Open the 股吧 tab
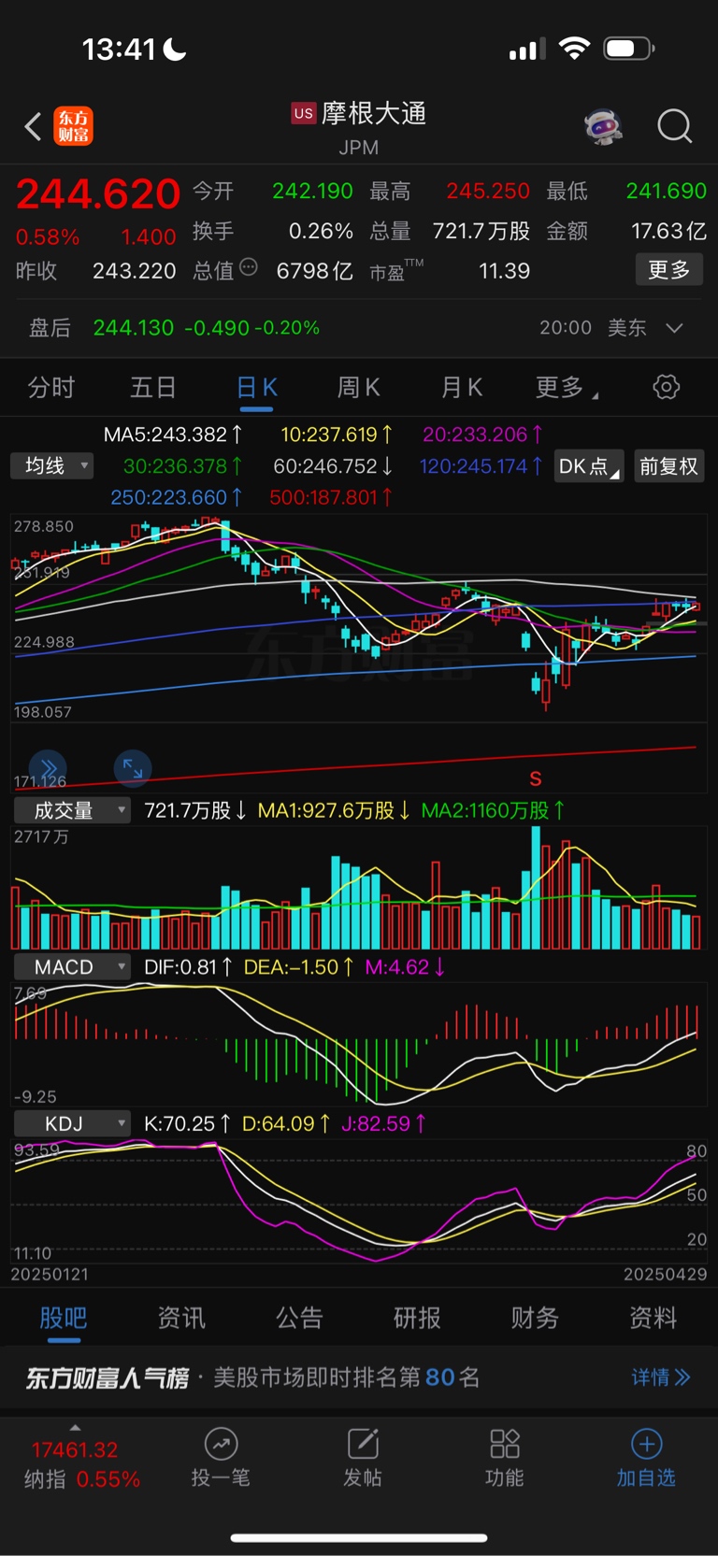This screenshot has height=1556, width=718. point(64,1318)
